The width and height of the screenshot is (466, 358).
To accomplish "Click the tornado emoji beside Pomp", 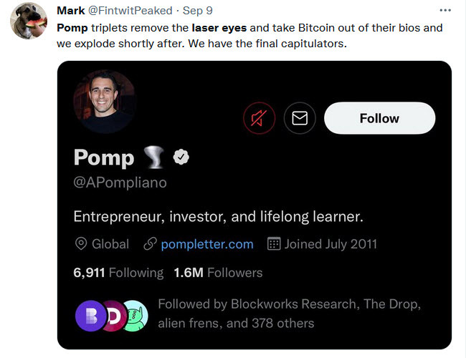I will point(154,158).
